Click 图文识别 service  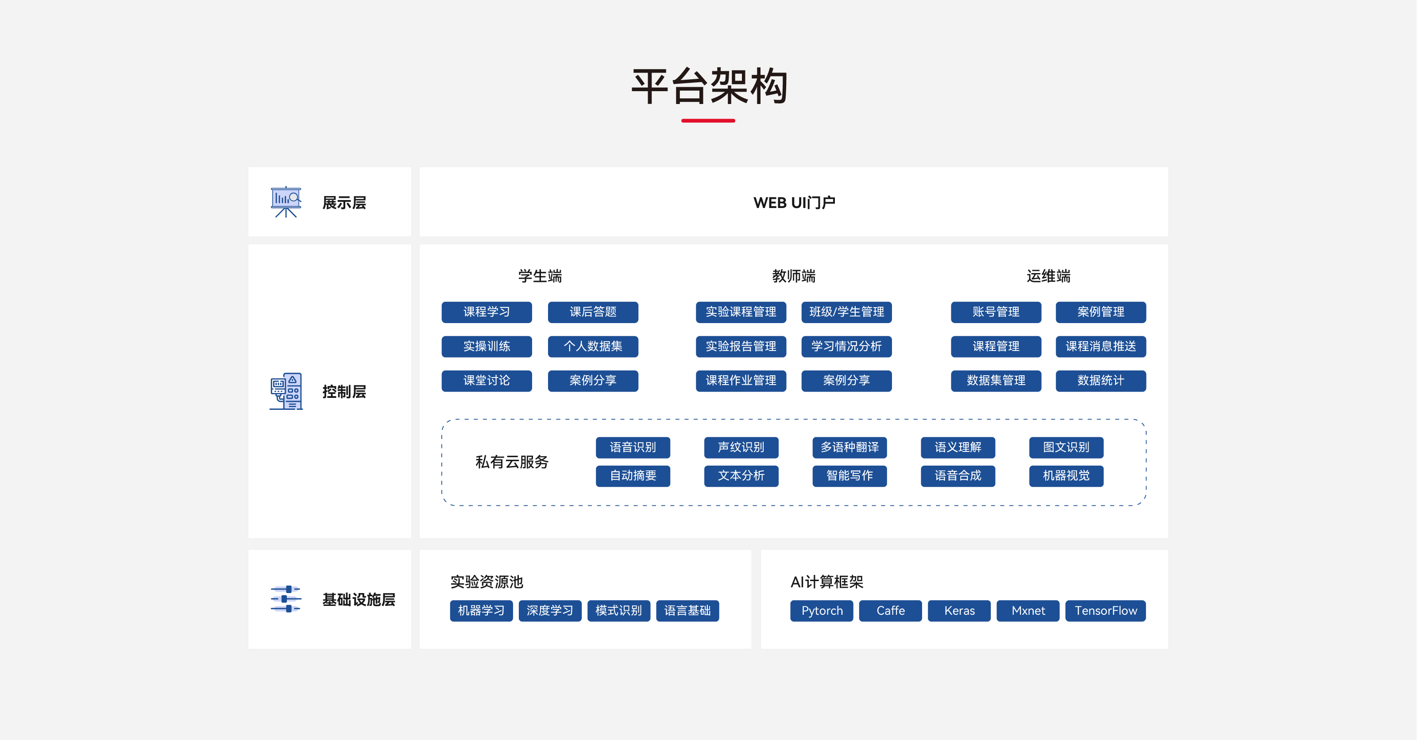coord(1066,447)
